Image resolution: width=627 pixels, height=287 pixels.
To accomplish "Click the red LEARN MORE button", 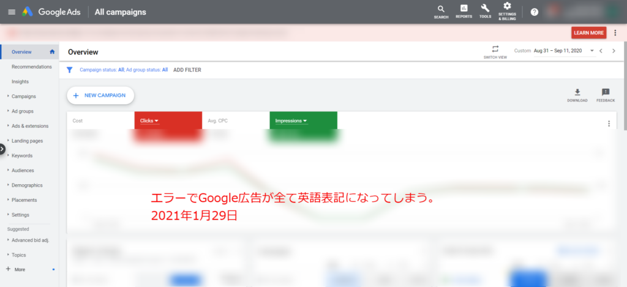I will 588,33.
